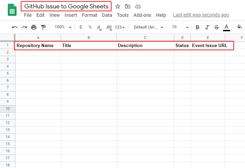
Task: Open the Help menu
Action: click(x=161, y=15)
